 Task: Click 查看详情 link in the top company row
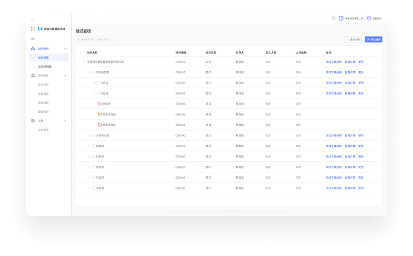point(350,61)
